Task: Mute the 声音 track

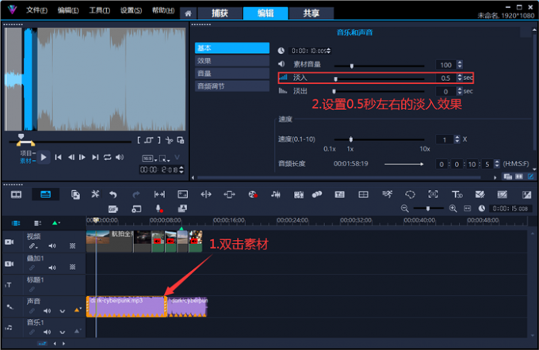Action: tap(47, 311)
